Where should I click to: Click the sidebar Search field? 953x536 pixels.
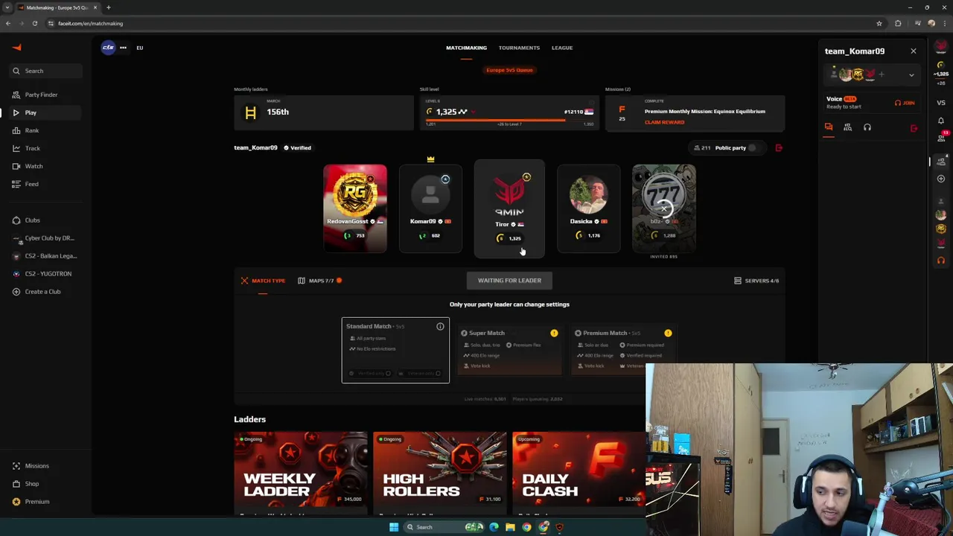(46, 71)
